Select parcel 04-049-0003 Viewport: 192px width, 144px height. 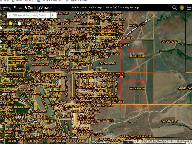coord(169,121)
